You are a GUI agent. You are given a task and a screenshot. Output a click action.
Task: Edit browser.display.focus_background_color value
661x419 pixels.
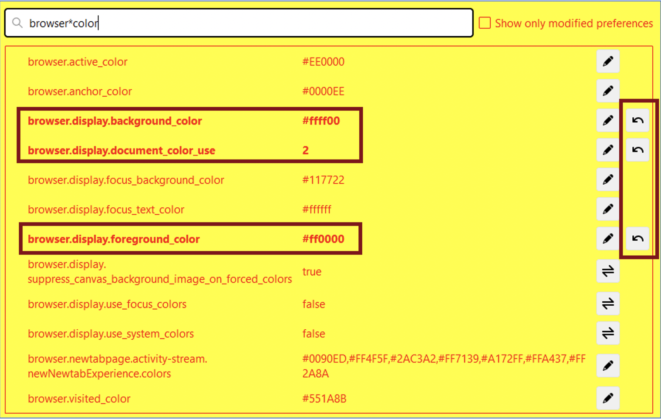pyautogui.click(x=608, y=179)
